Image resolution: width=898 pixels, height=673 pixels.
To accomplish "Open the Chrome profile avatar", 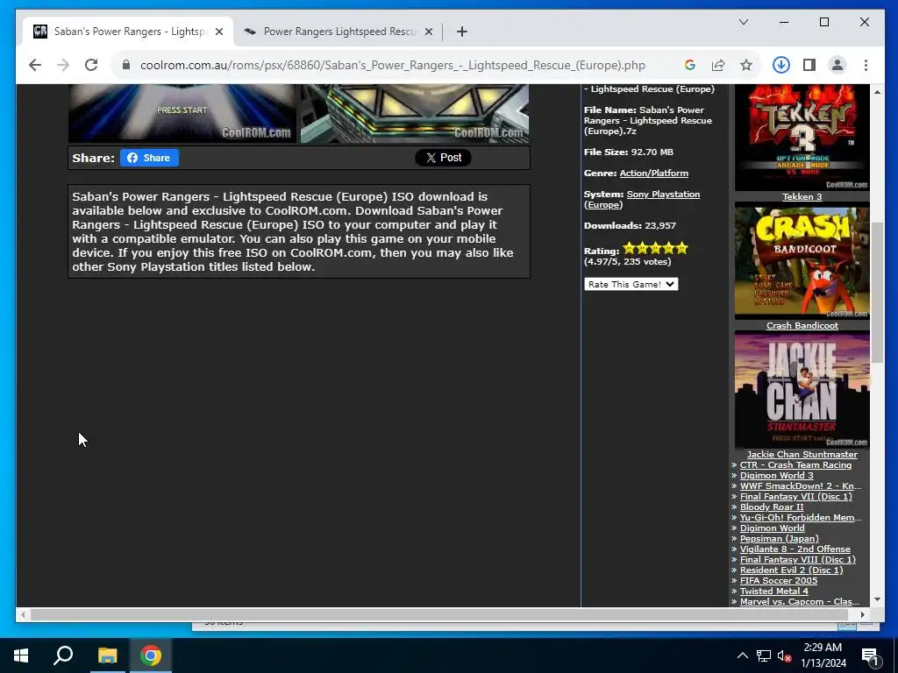I will [837, 65].
